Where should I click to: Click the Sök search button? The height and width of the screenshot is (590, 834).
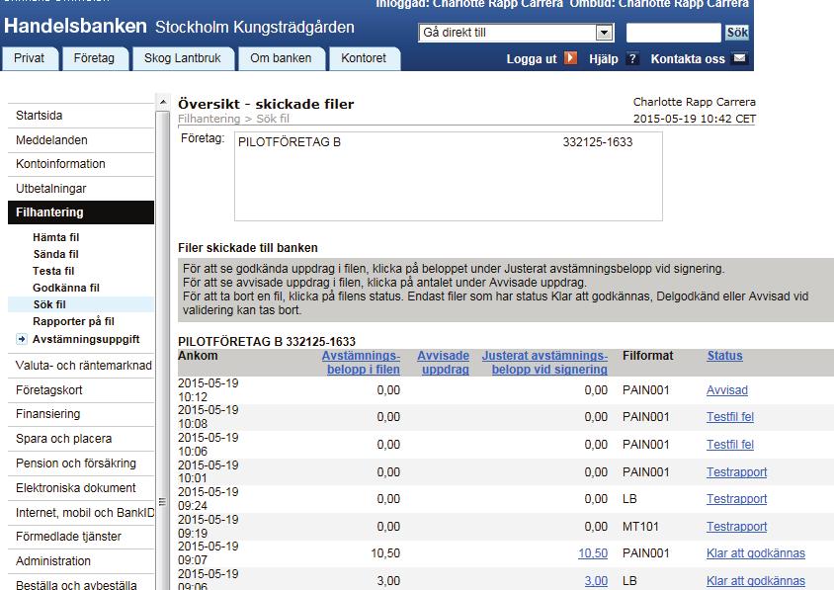(736, 33)
